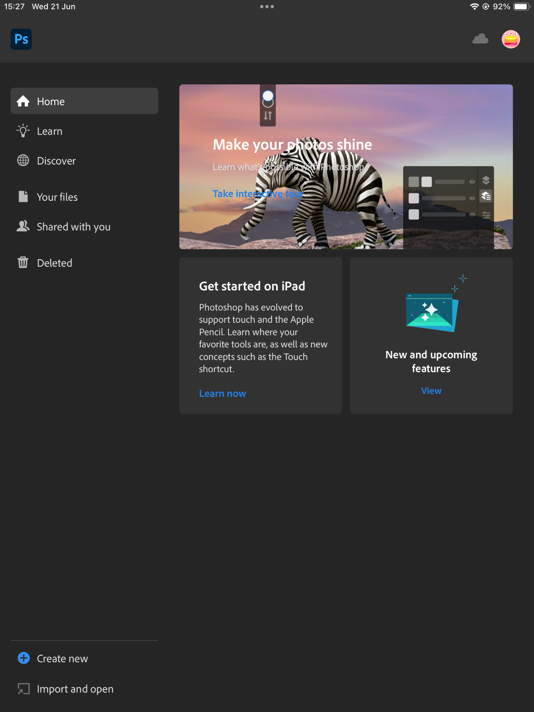Go to the Learn section
534x712 pixels.
[50, 131]
